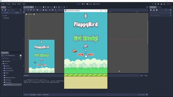Open the Debugger bottom panel
The image size is (173, 97).
pyautogui.click(x=33, y=95)
